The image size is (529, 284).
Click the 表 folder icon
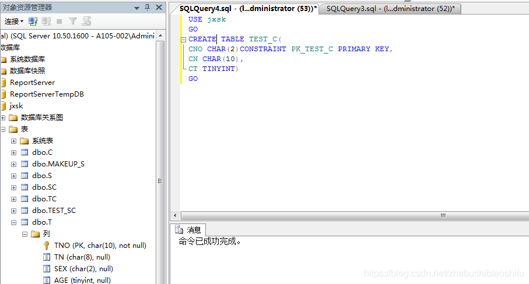[13, 129]
